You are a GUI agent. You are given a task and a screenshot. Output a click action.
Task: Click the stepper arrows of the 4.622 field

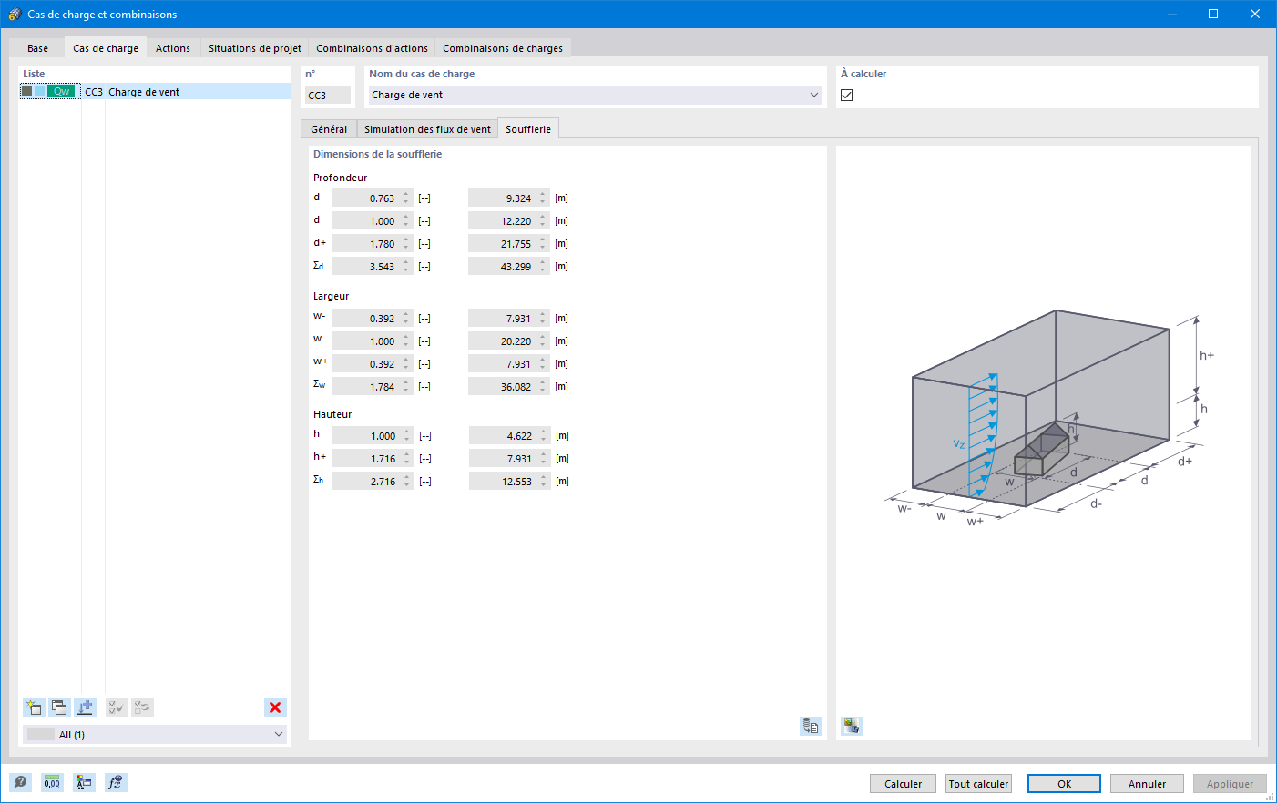[x=544, y=436]
